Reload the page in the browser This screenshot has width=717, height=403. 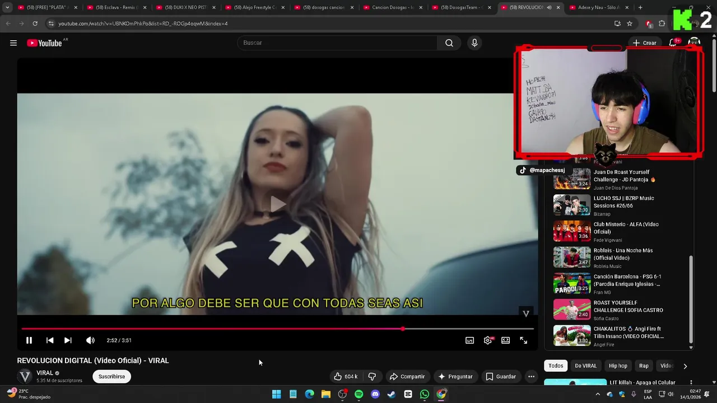pyautogui.click(x=35, y=24)
